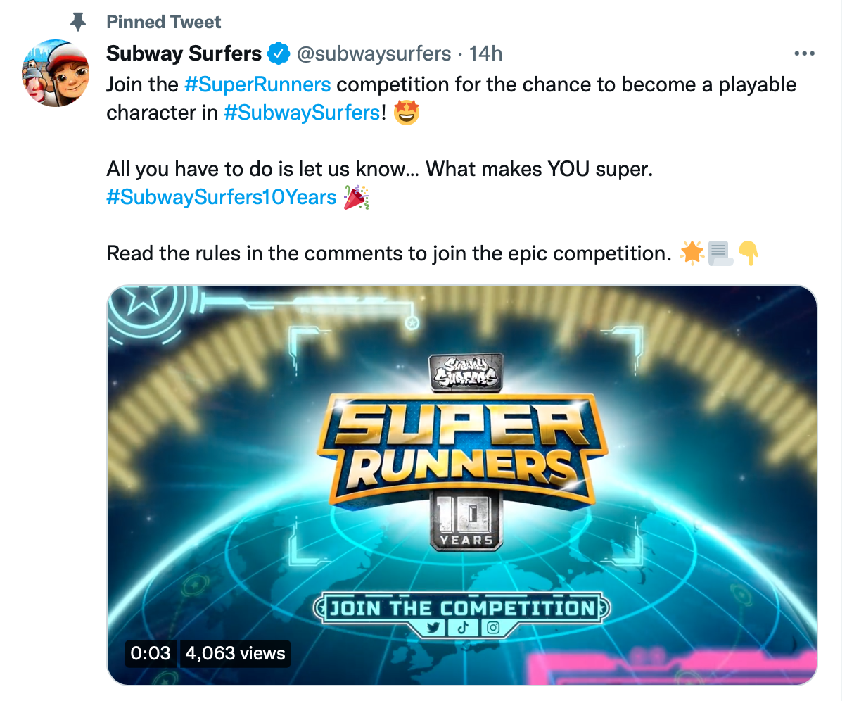
Task: Click the Subway Surfers profile avatar
Action: [x=56, y=73]
